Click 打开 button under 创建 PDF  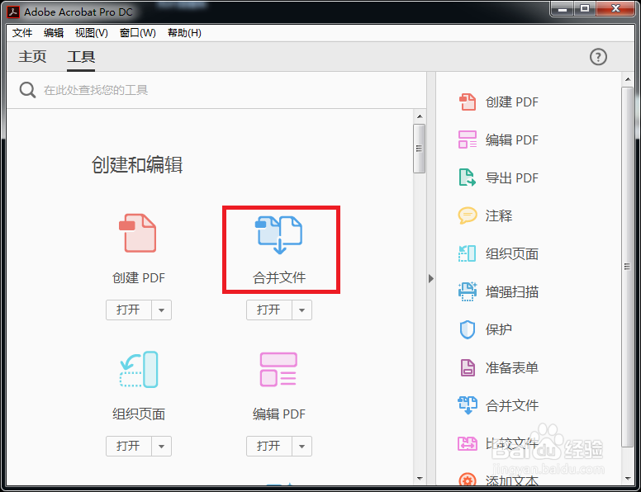[x=129, y=310]
